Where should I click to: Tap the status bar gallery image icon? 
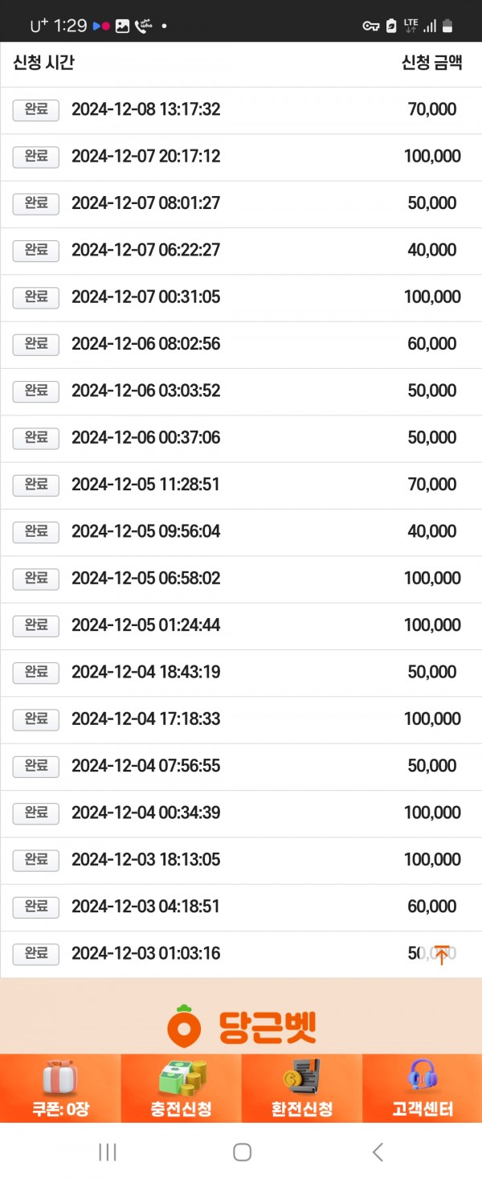tap(122, 26)
